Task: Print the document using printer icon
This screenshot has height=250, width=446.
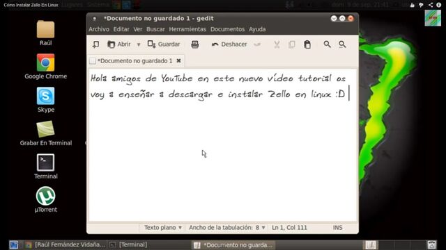Action: point(195,44)
